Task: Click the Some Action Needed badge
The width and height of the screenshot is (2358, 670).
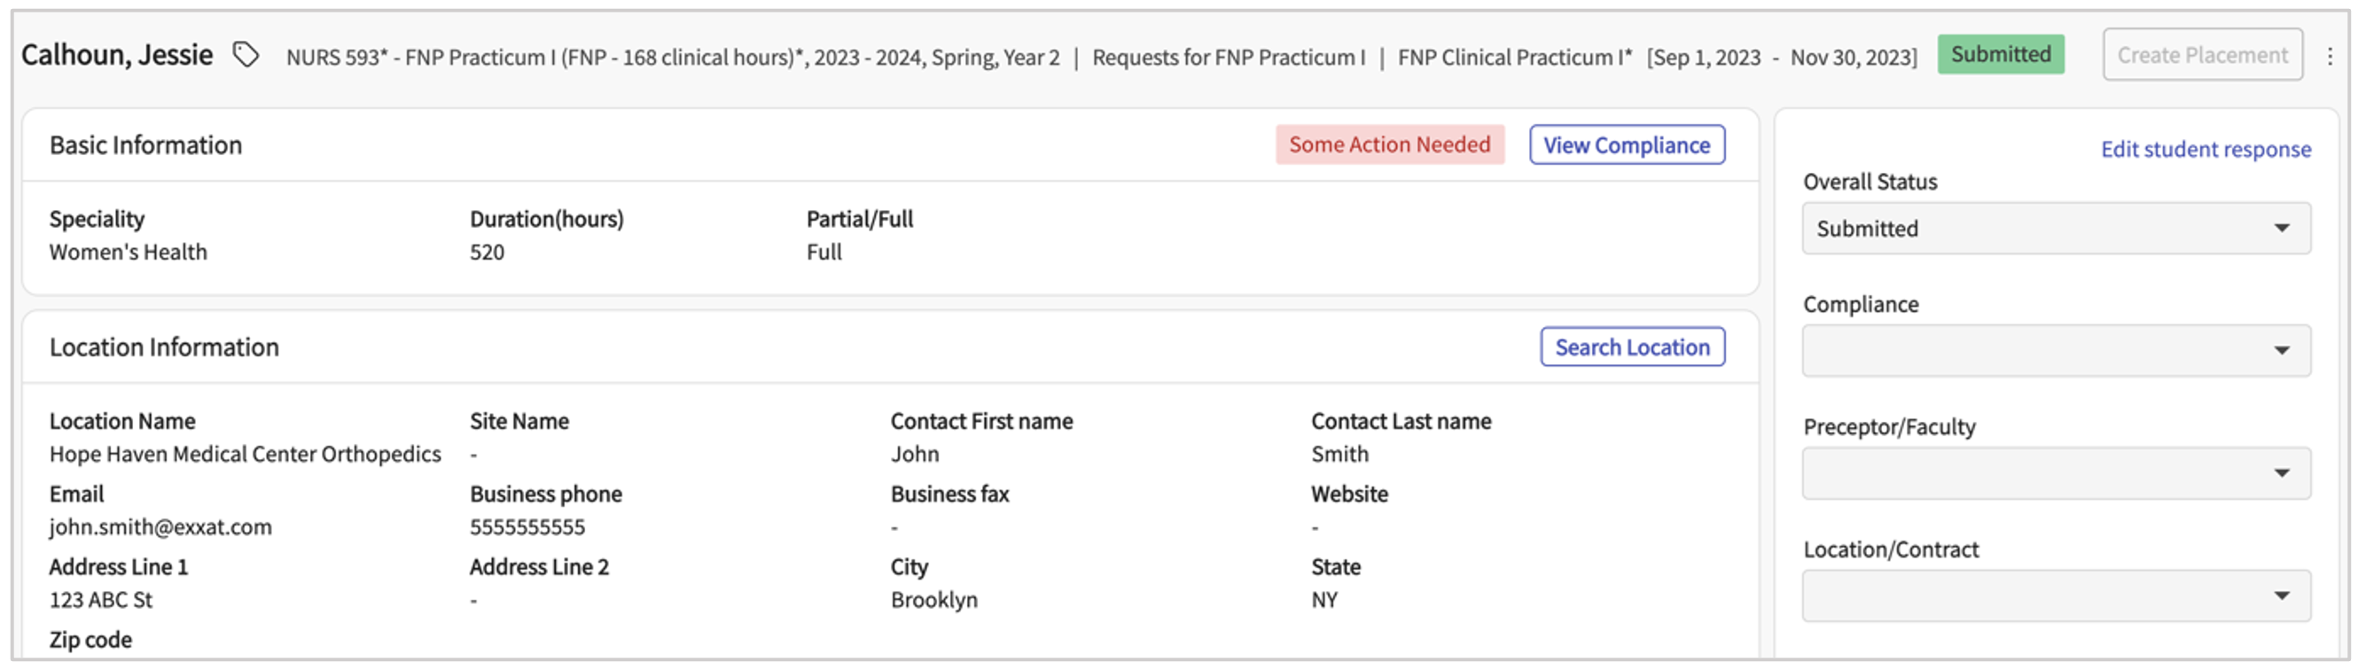Action: tap(1388, 145)
